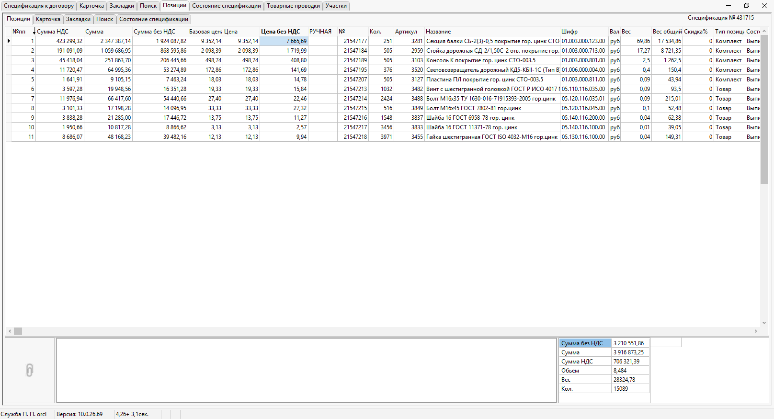This screenshot has width=774, height=419.
Task: Open the Спецификация к договору top tab
Action: pyautogui.click(x=39, y=6)
